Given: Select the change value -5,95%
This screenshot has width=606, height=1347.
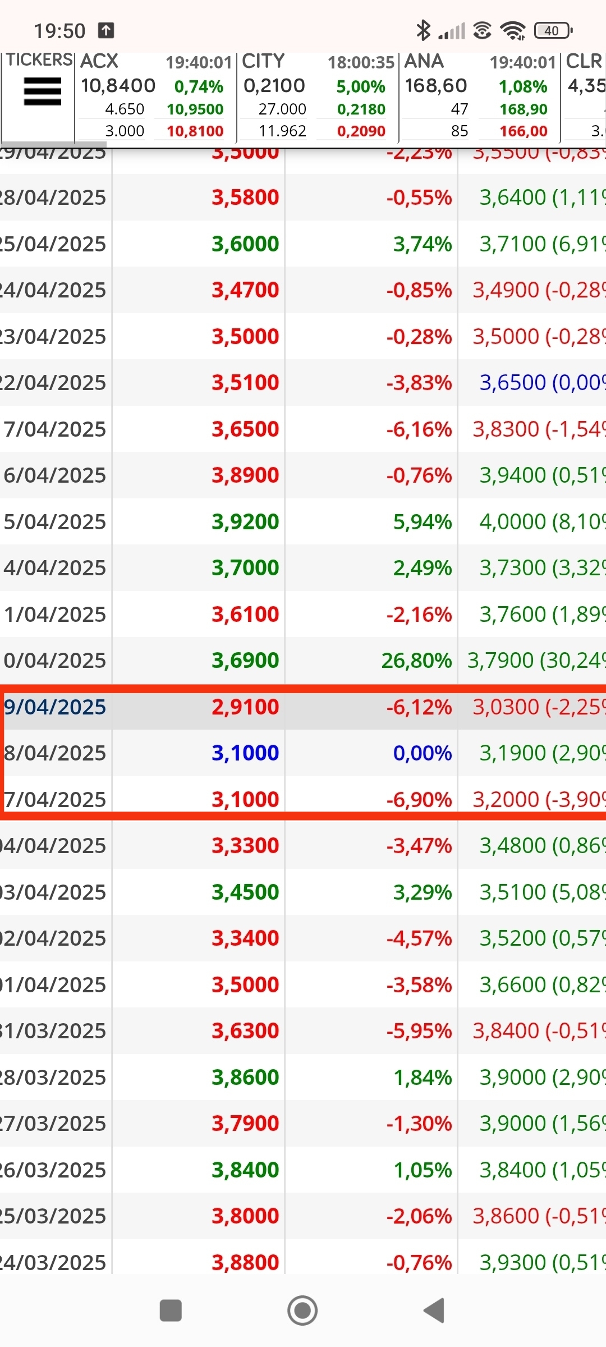Looking at the screenshot, I should click(419, 1030).
